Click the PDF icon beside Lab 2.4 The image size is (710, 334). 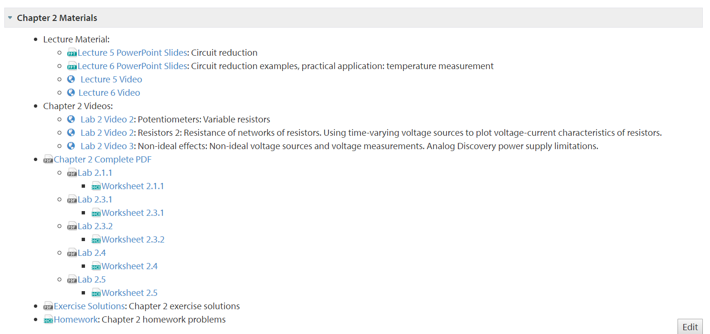click(72, 253)
